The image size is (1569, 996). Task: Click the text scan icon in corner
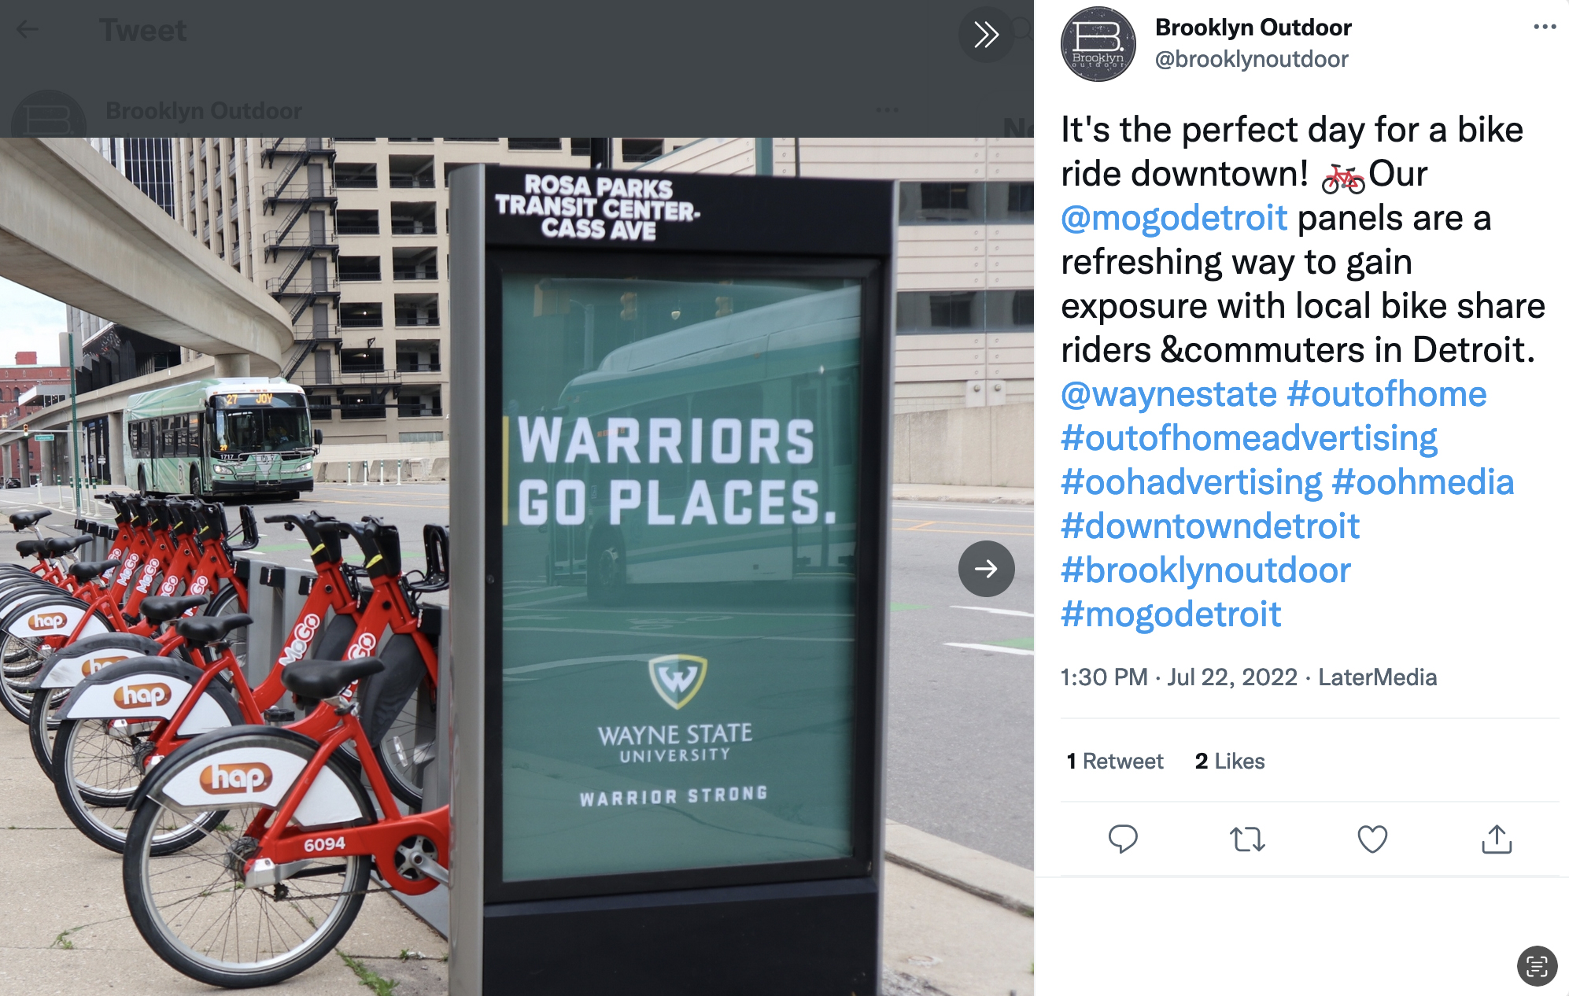click(1537, 965)
